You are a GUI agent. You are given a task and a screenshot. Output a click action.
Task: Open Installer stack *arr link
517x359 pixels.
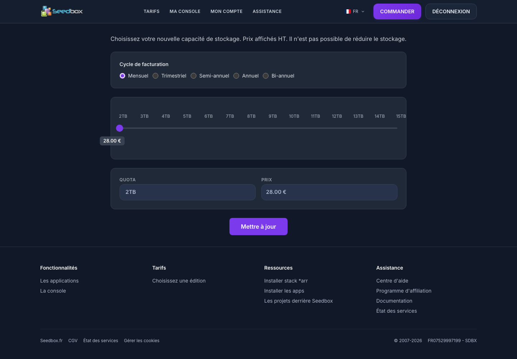click(x=286, y=281)
